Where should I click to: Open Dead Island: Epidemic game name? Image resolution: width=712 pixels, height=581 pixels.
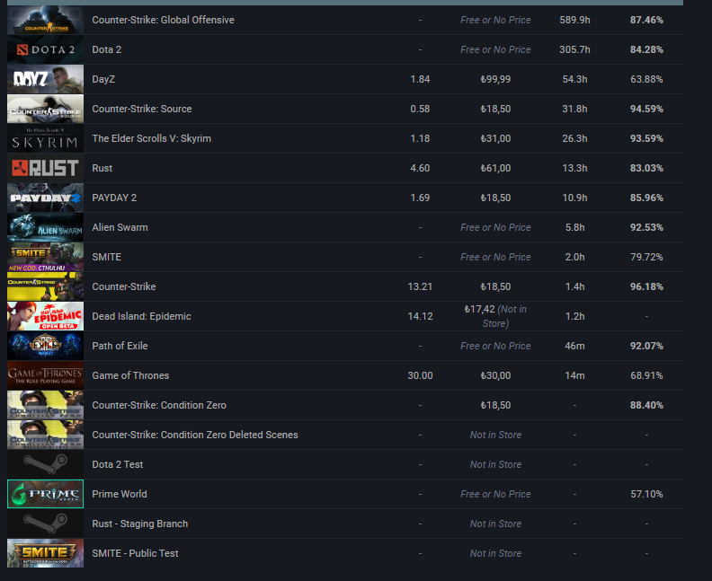(x=142, y=316)
